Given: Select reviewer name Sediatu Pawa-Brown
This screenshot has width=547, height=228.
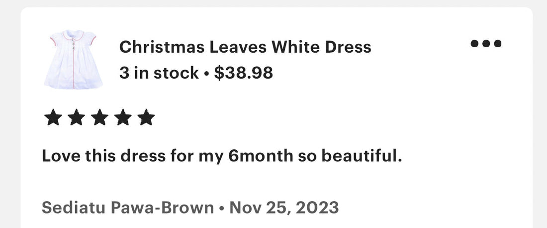Looking at the screenshot, I should (128, 208).
